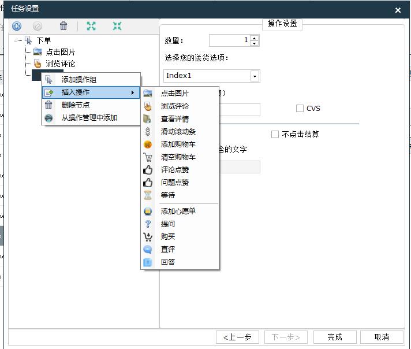Click 直评 speech bubble icon

tap(148, 249)
